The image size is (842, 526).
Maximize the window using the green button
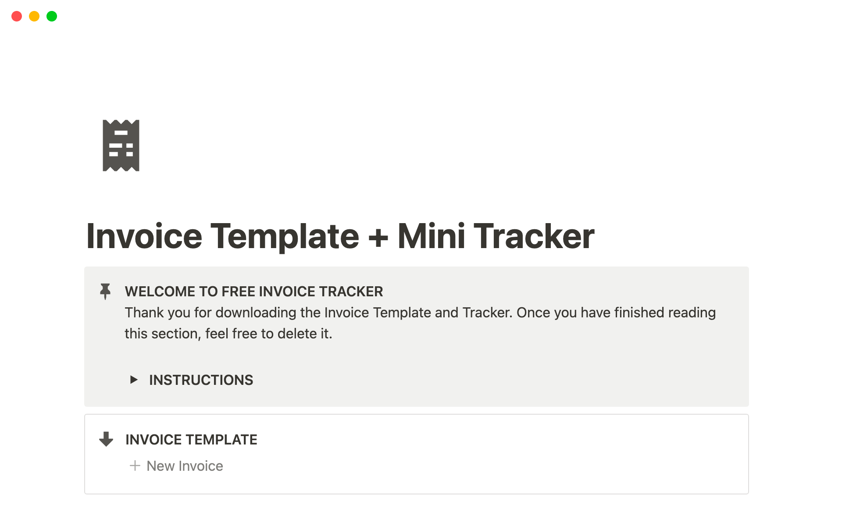click(x=52, y=16)
